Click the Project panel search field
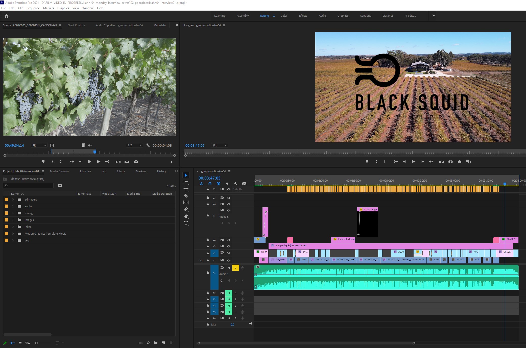Image resolution: width=526 pixels, height=348 pixels. click(x=28, y=185)
